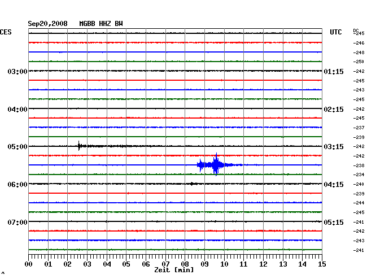Click the DC offset value -238
This screenshot has height=279, width=367.
click(x=359, y=165)
